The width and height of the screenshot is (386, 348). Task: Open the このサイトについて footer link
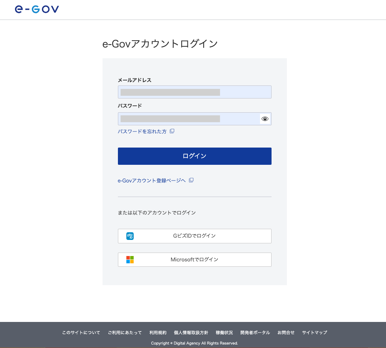click(81, 333)
